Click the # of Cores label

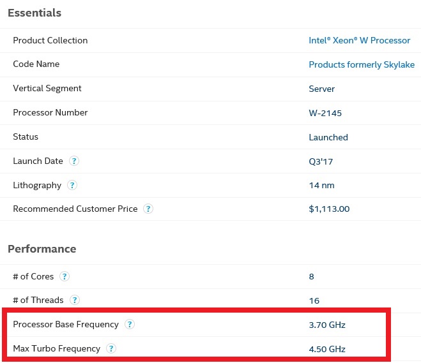33,276
